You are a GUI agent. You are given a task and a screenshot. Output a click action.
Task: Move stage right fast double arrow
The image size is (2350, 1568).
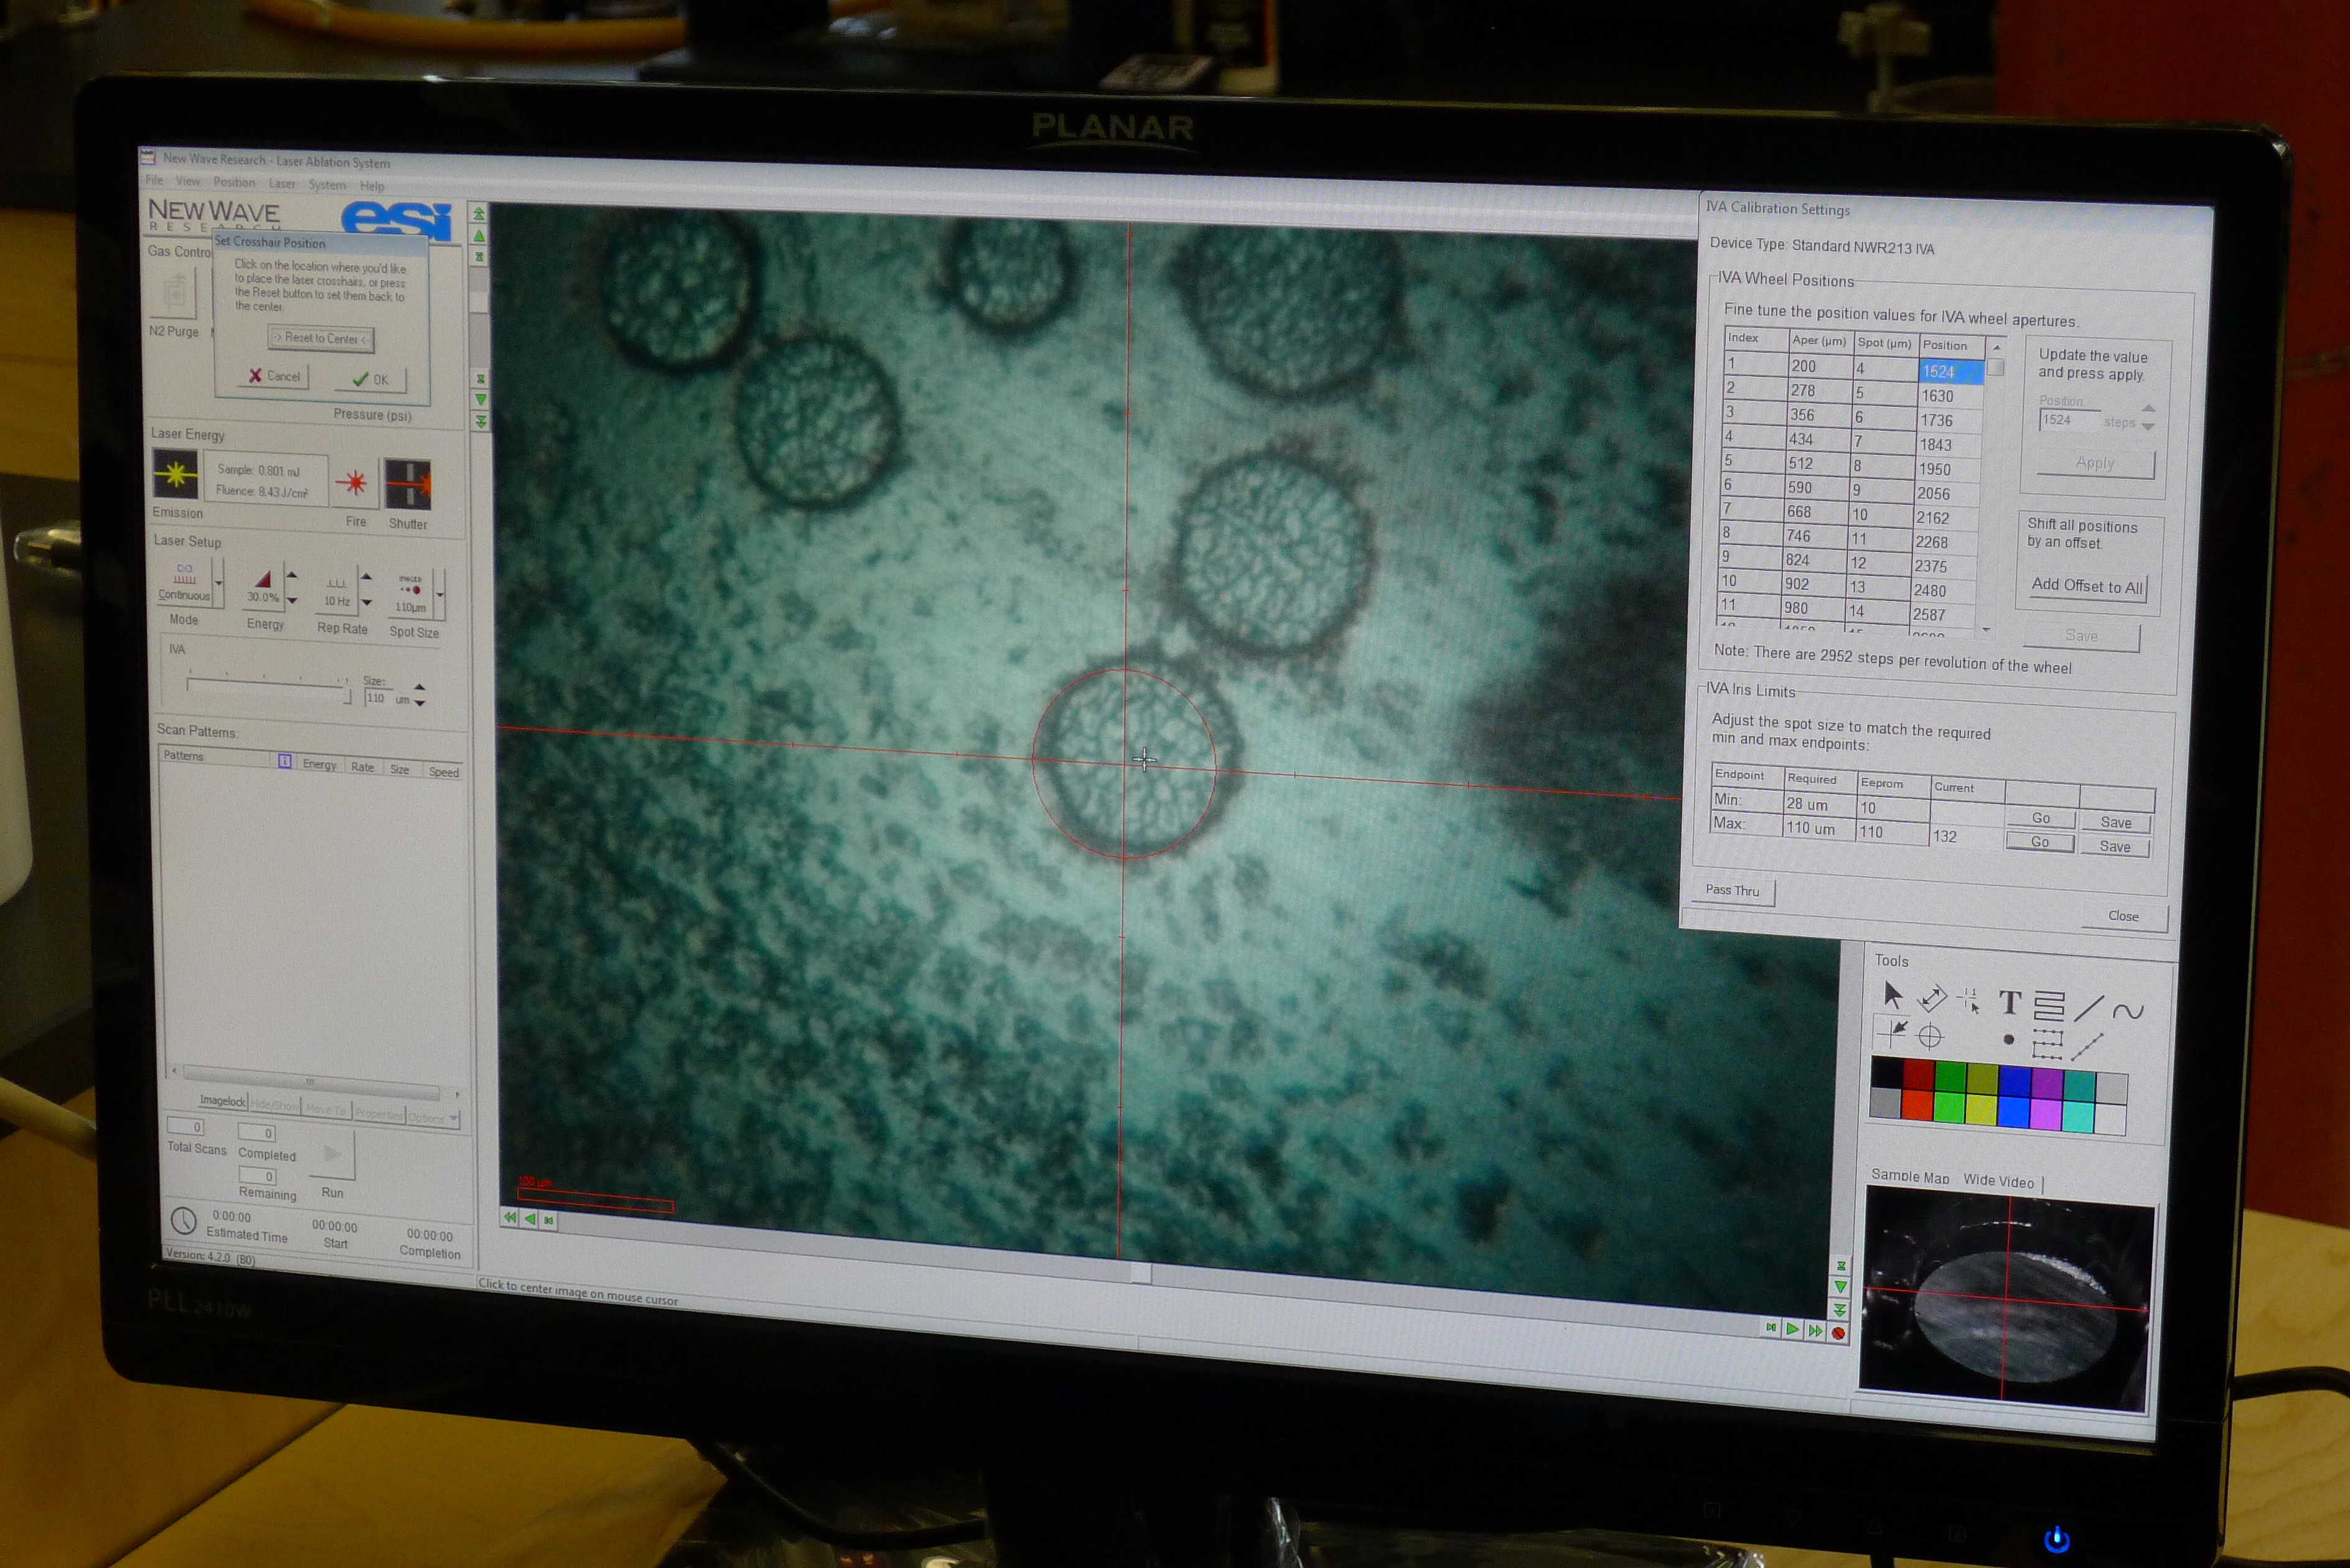tap(1815, 1331)
